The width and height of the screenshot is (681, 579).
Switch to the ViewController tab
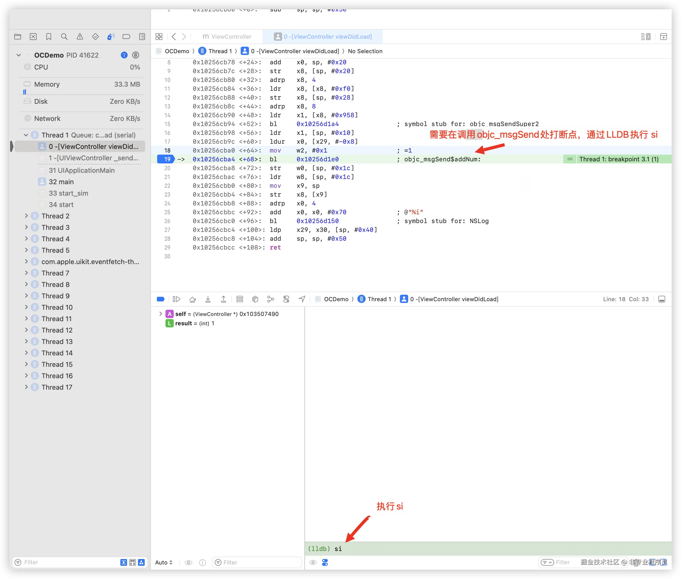[x=227, y=36]
